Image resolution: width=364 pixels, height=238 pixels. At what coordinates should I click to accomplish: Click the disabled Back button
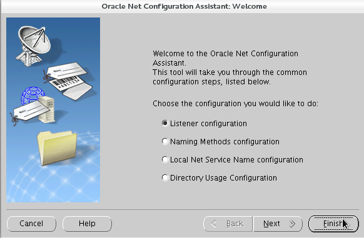pyautogui.click(x=228, y=224)
